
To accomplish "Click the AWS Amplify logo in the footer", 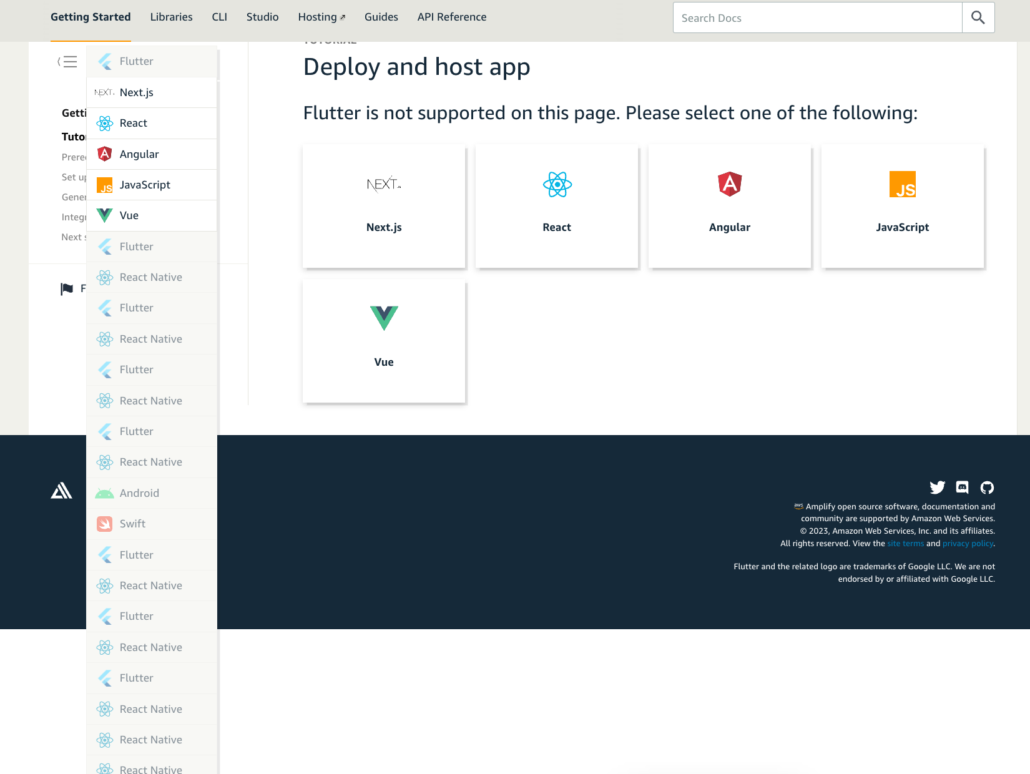I will pos(61,491).
